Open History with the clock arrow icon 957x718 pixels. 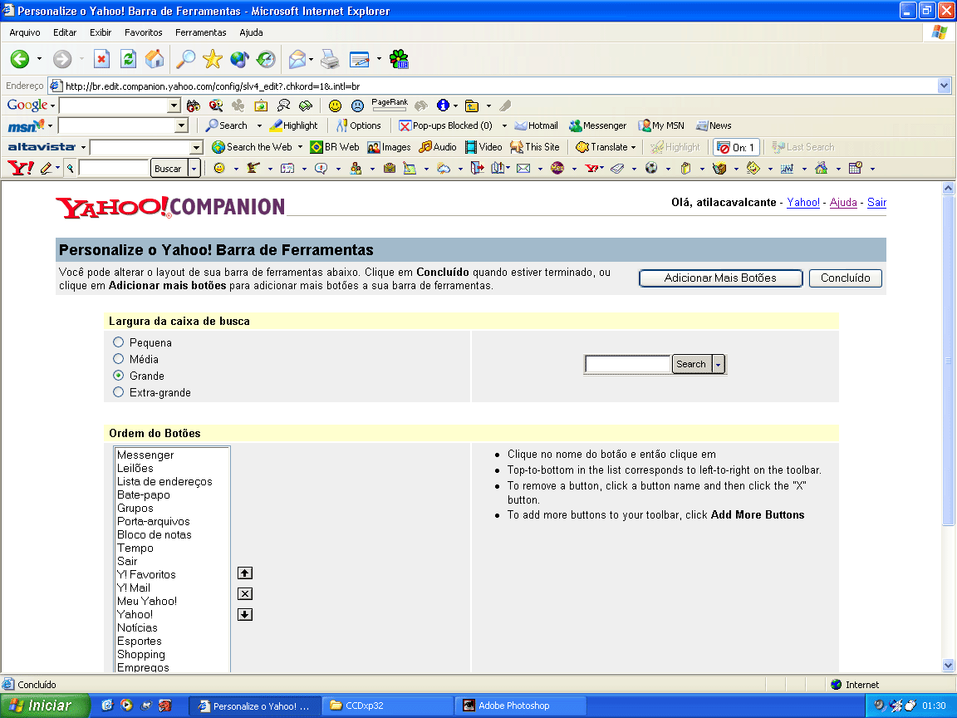pyautogui.click(x=266, y=59)
